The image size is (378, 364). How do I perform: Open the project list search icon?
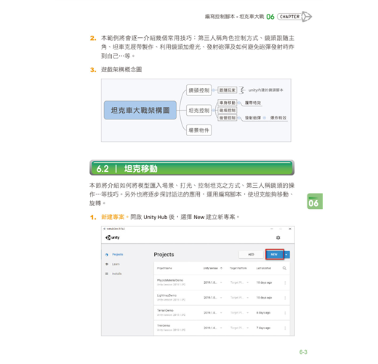284,268
